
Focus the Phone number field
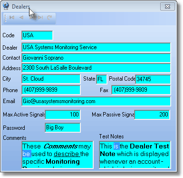(x=51, y=90)
